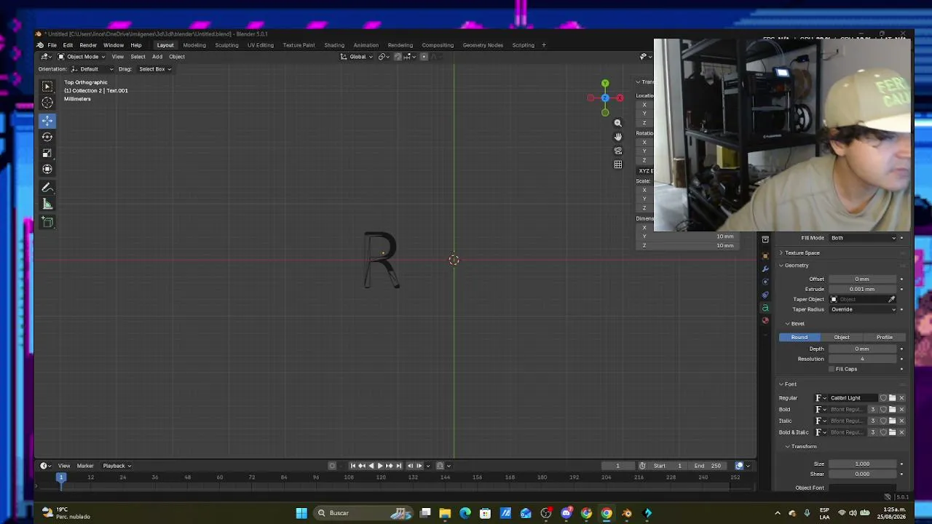Open folder icon for Regular font
932x524 pixels.
[x=893, y=398]
